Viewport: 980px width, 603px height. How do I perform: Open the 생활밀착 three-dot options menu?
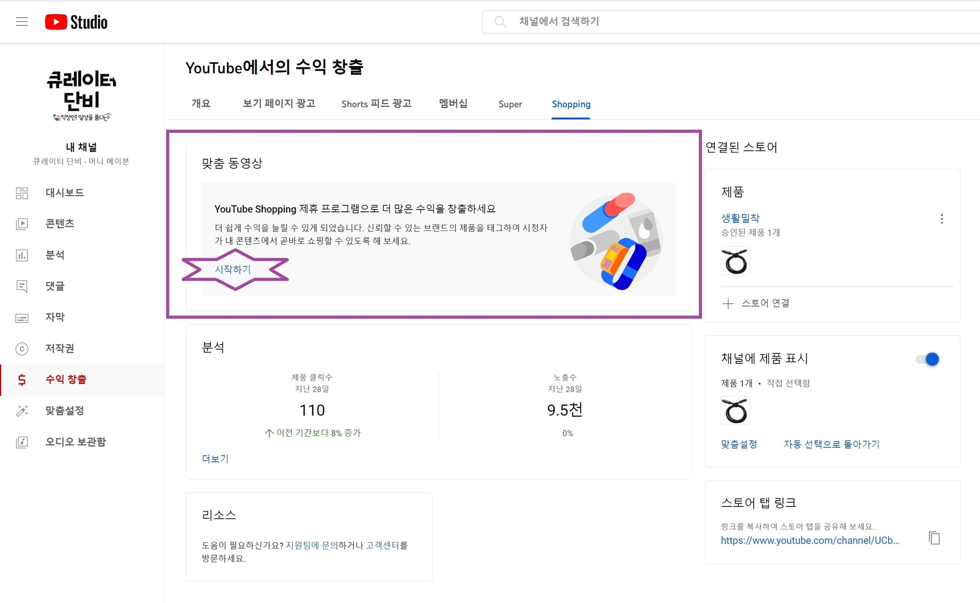(942, 219)
